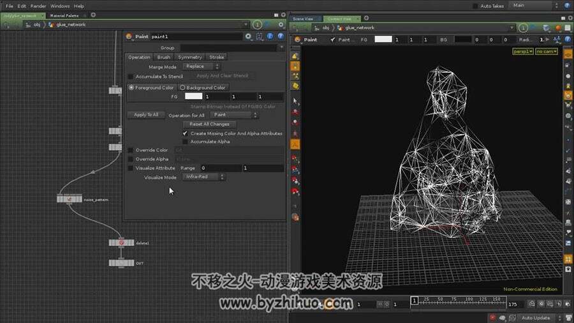Open the Group dropdown arrow
Image resolution: width=574 pixels, height=323 pixels.
(281, 47)
